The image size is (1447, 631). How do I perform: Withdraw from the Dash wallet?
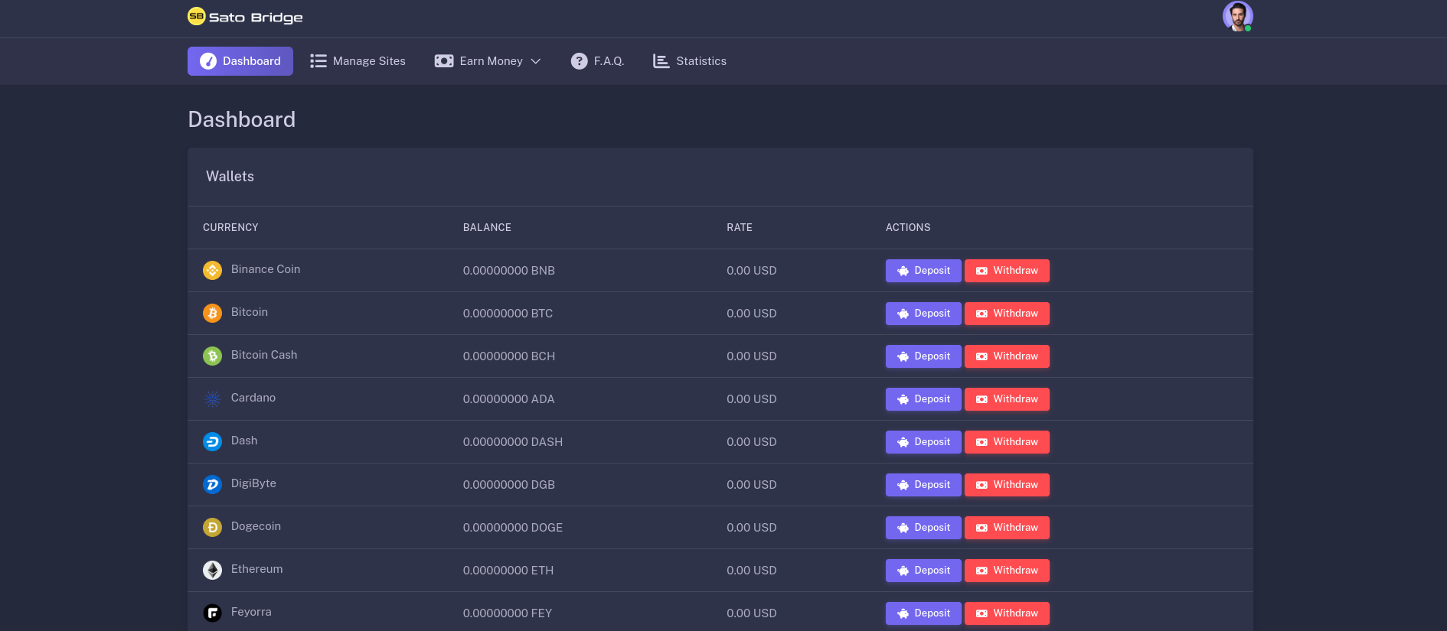tap(1007, 442)
